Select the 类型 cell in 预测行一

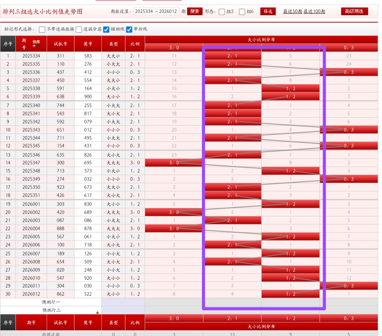(x=113, y=302)
